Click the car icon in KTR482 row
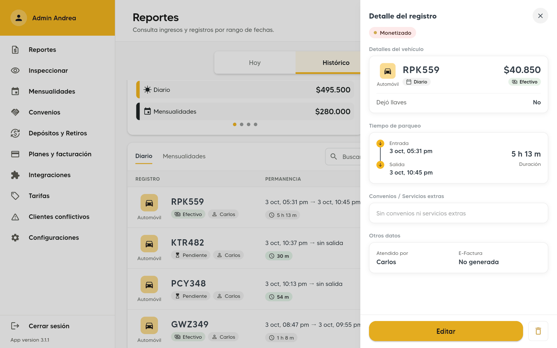 pyautogui.click(x=149, y=244)
